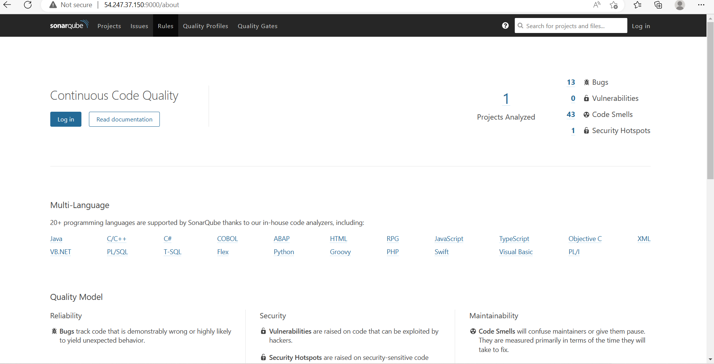Screen dimensions: 714x364
Task: Open the Python language link
Action: coord(284,252)
